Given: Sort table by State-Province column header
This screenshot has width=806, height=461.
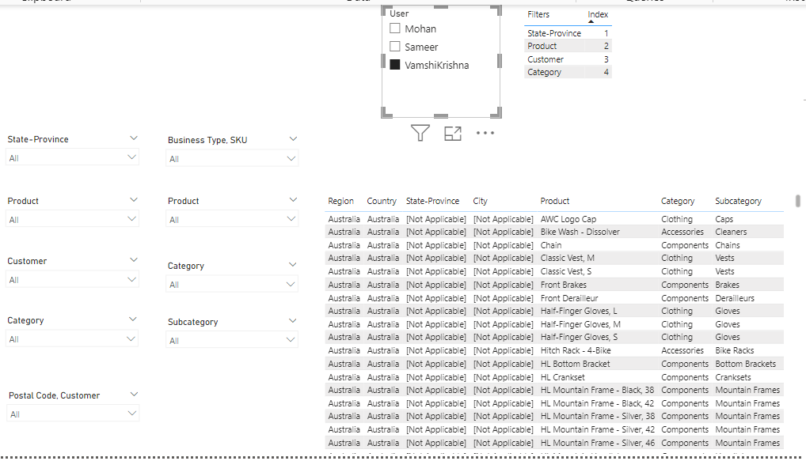Looking at the screenshot, I should click(432, 201).
